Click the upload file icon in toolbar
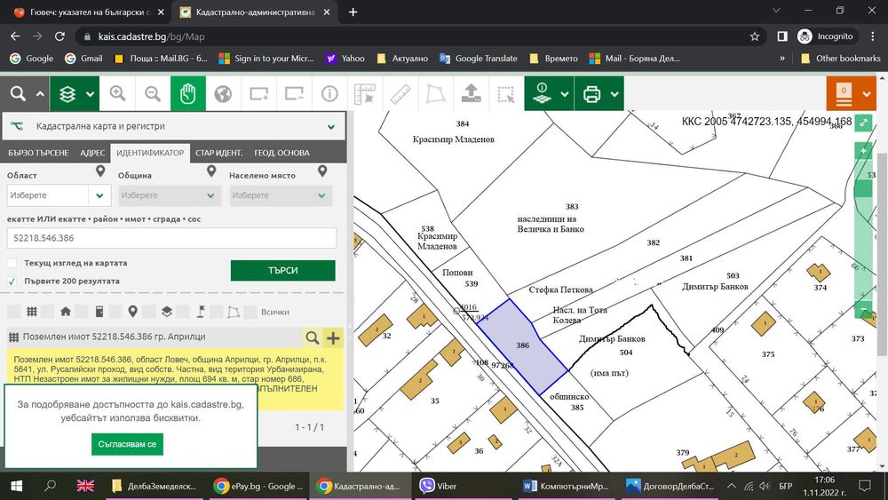 [x=471, y=94]
